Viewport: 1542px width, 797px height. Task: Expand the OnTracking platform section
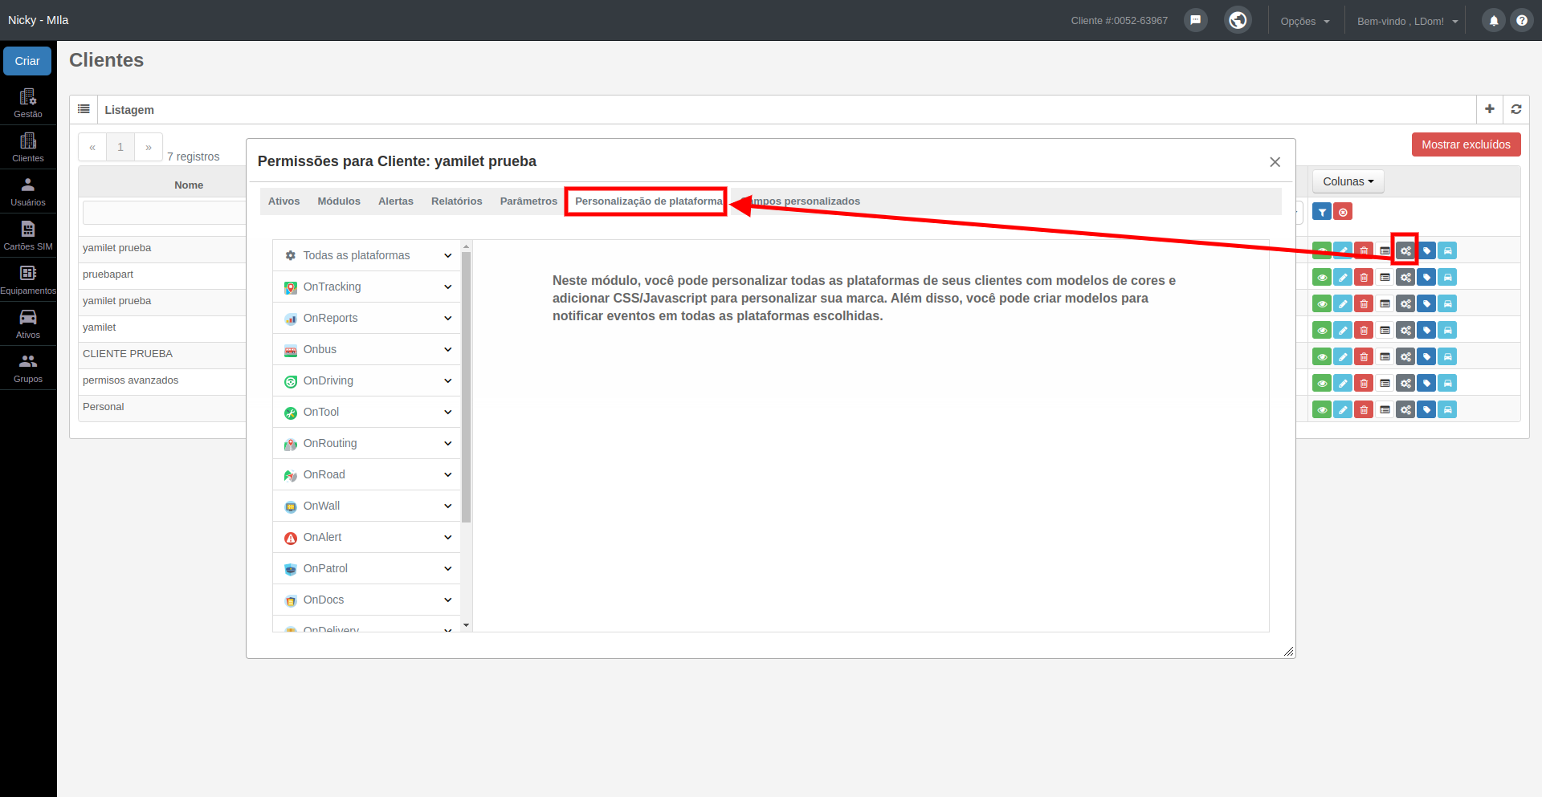[367, 287]
